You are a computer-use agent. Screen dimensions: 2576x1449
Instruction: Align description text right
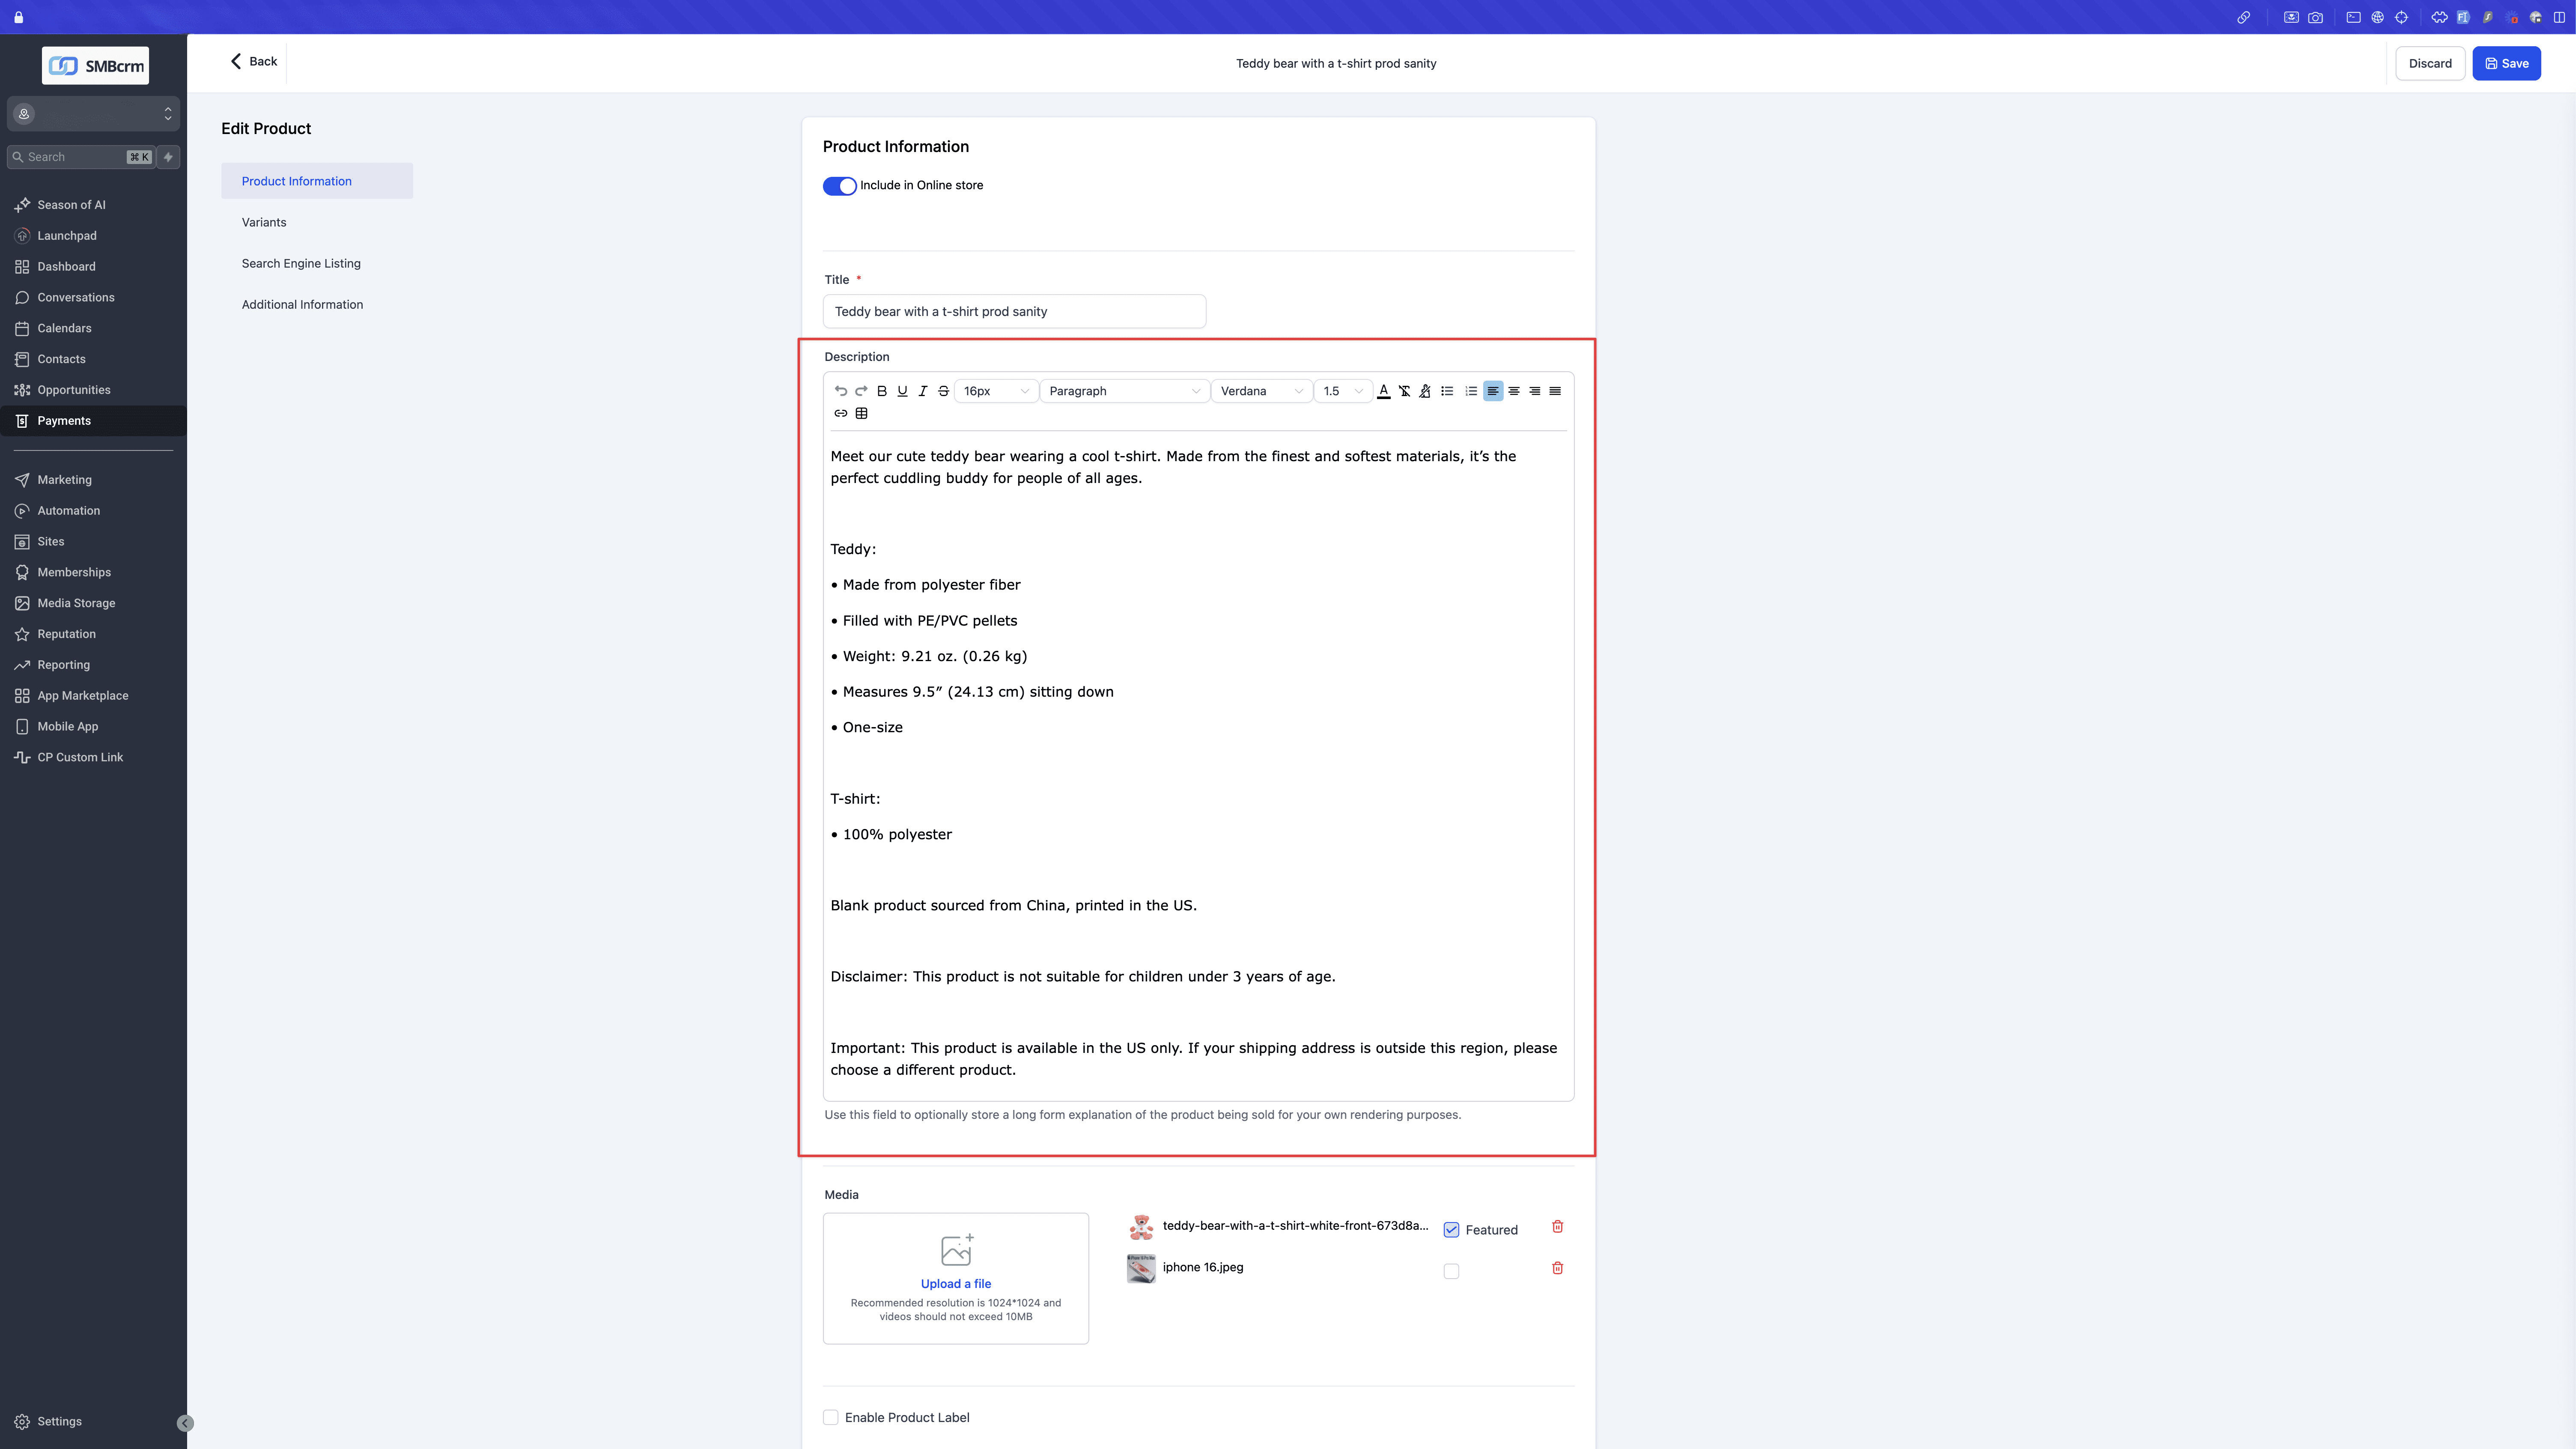[1534, 391]
